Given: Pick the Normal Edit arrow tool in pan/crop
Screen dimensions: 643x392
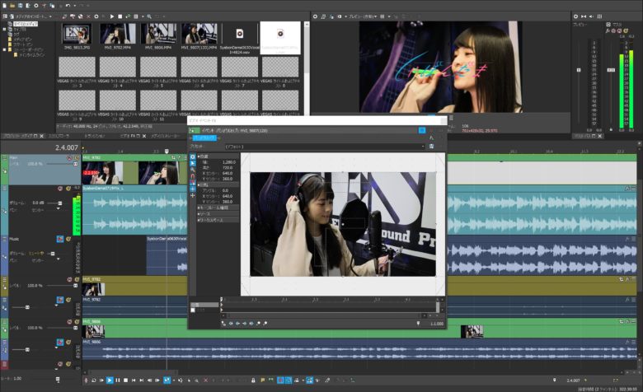Looking at the screenshot, I should 193,163.
